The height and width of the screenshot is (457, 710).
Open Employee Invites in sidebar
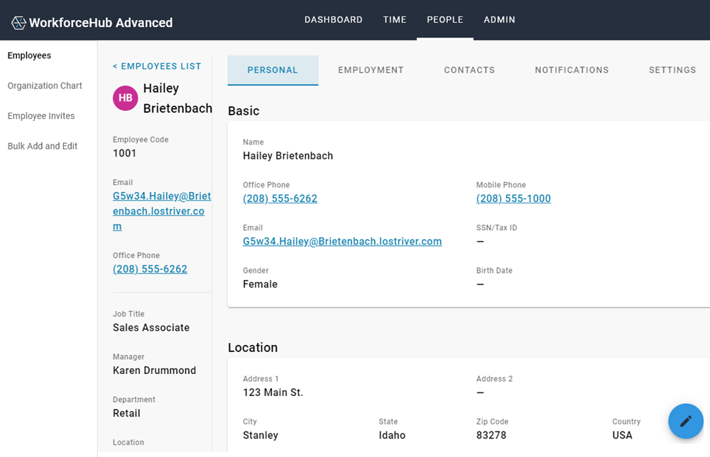click(41, 116)
